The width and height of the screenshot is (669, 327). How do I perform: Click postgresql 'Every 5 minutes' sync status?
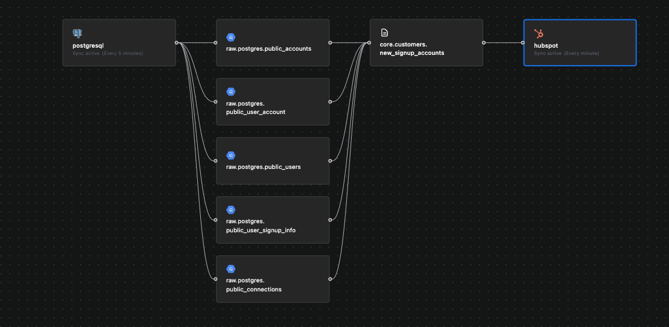click(103, 53)
